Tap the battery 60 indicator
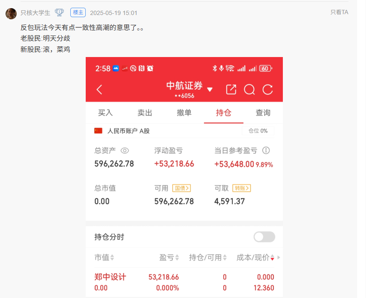Image resolution: width=366 pixels, height=298 pixels. (266, 69)
